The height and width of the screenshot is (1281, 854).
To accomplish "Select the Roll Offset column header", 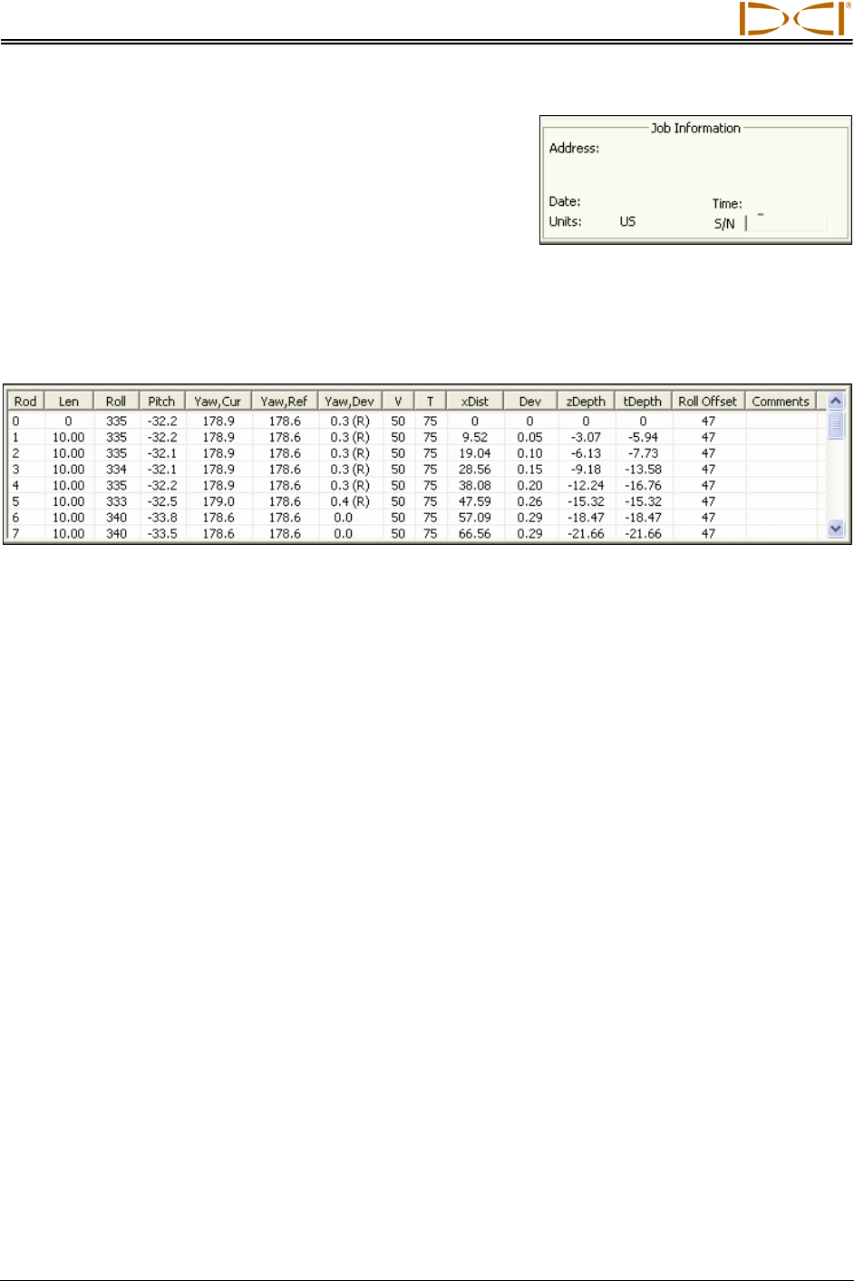I will click(x=708, y=402).
